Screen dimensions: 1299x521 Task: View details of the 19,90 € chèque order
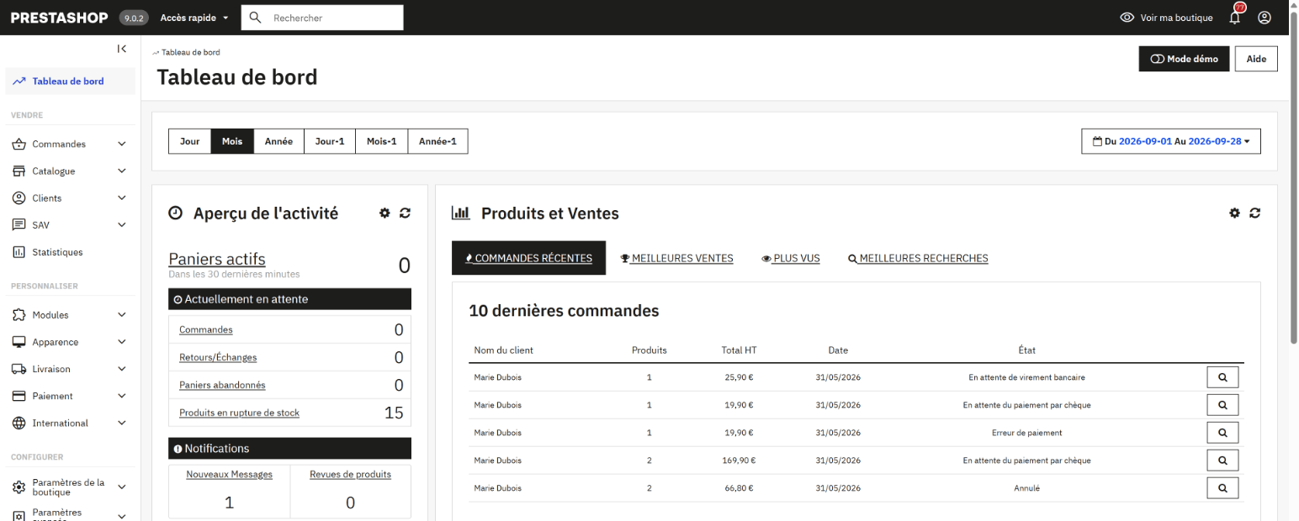point(1222,405)
